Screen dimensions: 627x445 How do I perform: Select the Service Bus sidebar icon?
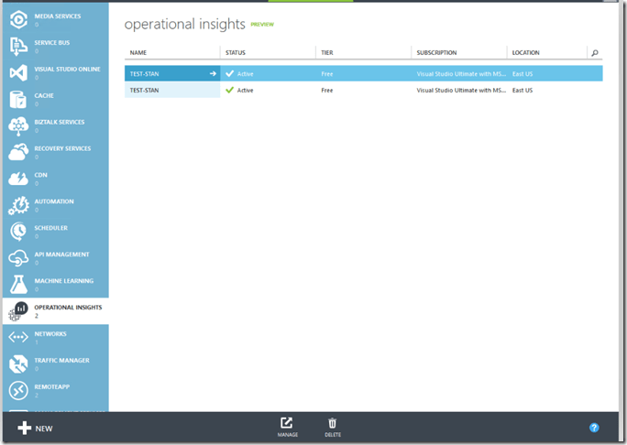[x=19, y=46]
